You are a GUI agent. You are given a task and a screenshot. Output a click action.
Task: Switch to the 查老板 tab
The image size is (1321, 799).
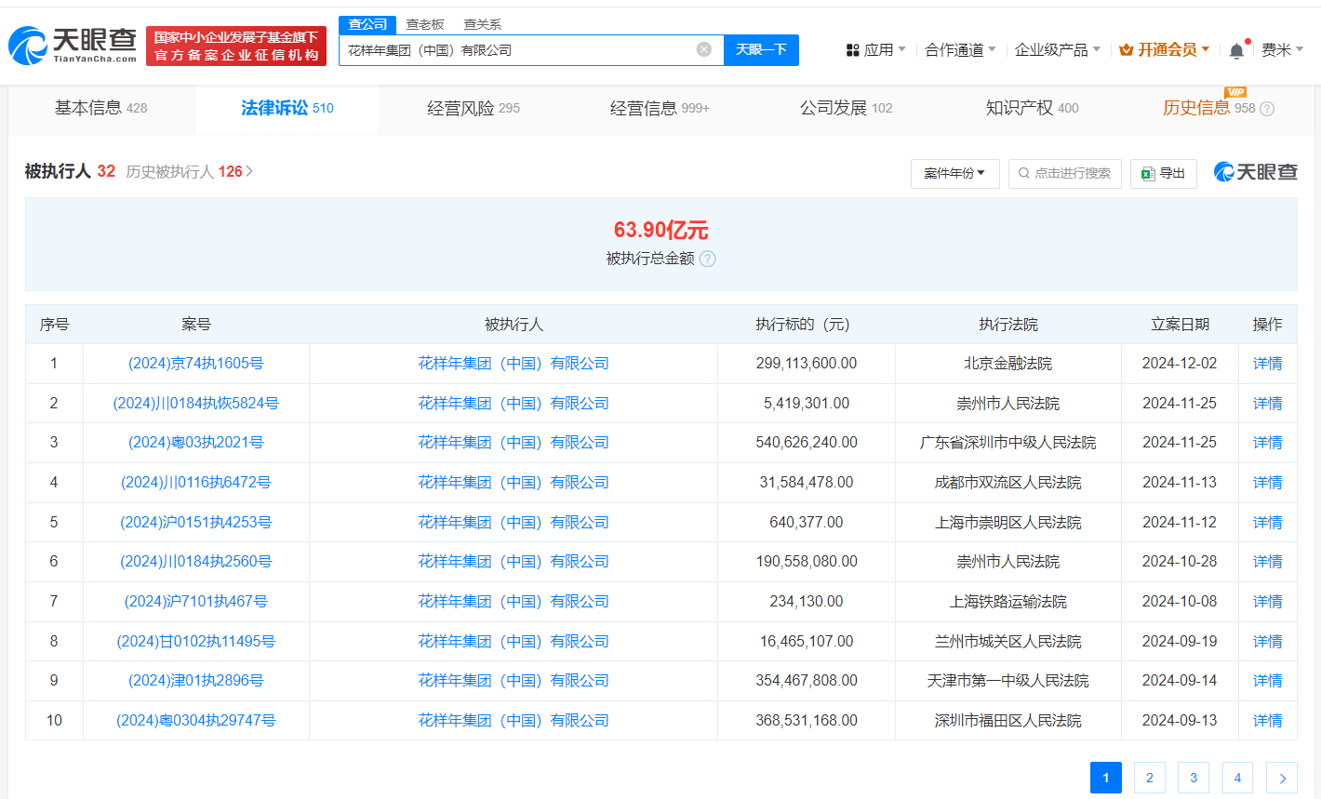coord(423,23)
